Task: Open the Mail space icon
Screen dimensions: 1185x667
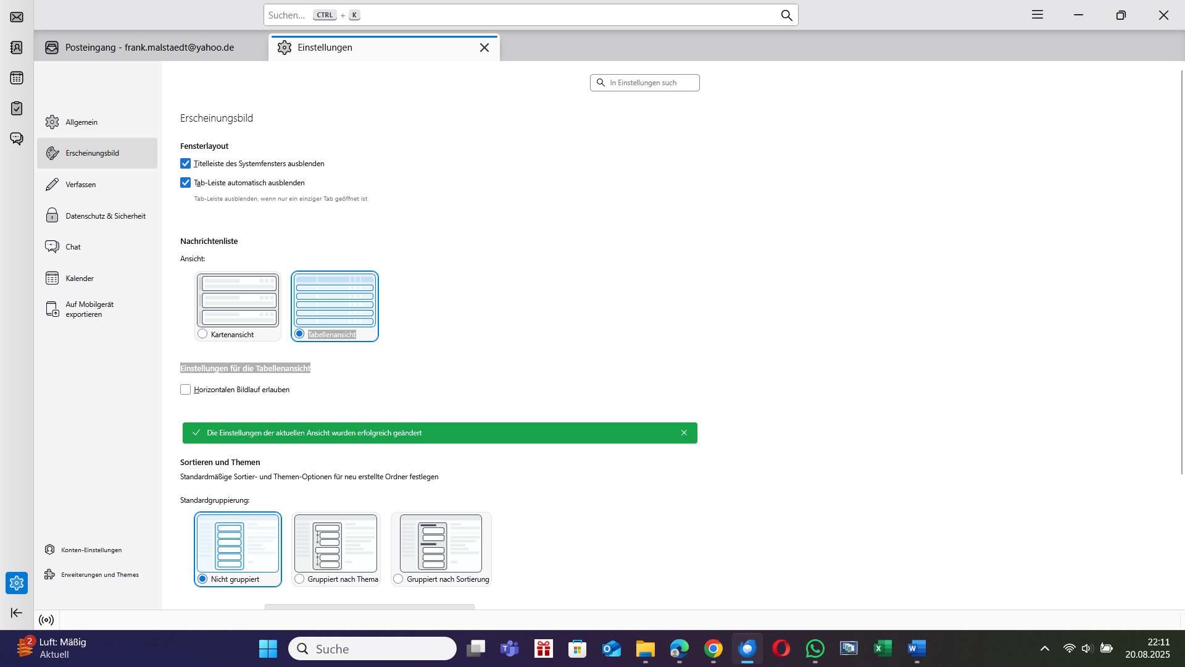Action: pos(17,17)
